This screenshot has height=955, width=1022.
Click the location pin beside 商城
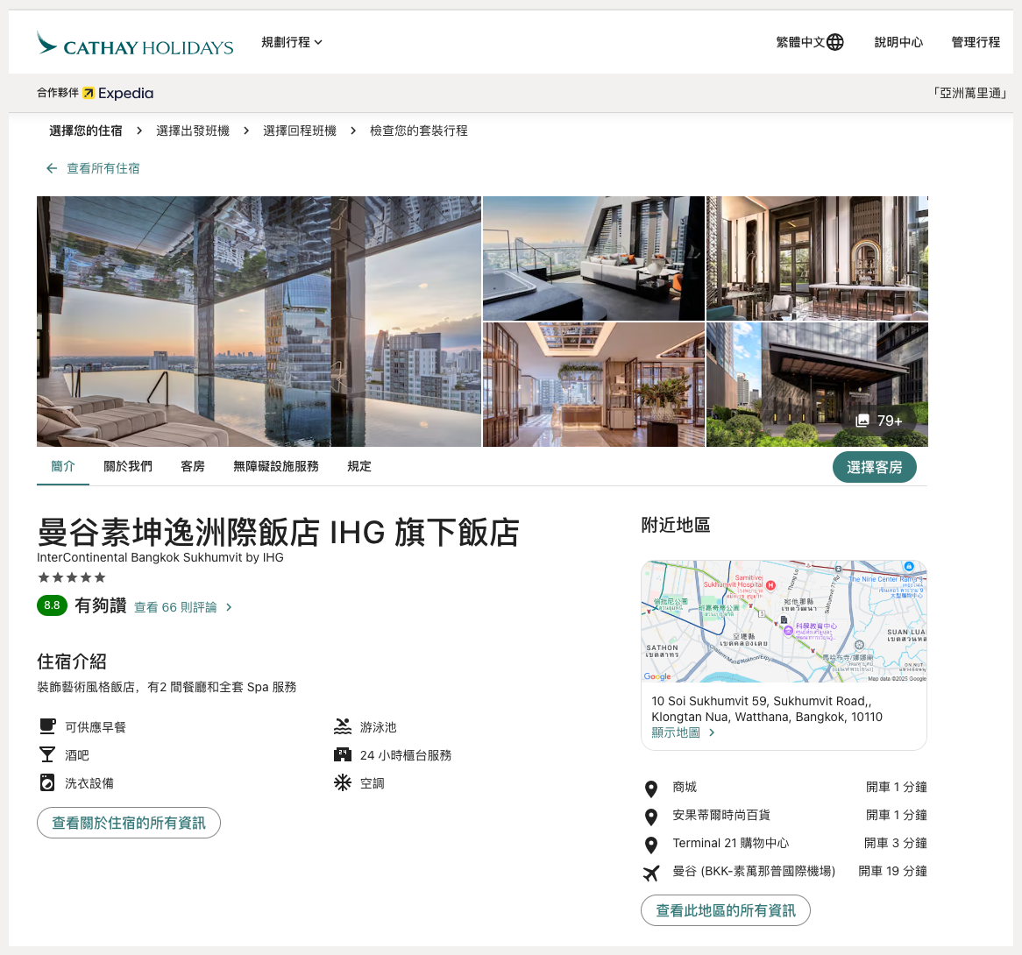pyautogui.click(x=651, y=789)
